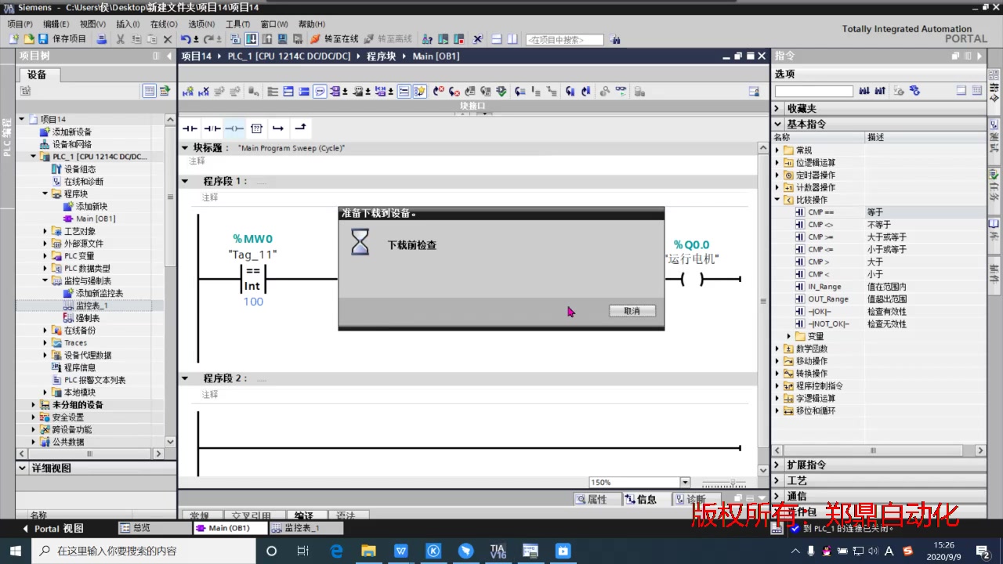This screenshot has width=1003, height=564.
Task: Toggle the instruction pane detail view icon
Action: tap(977, 91)
